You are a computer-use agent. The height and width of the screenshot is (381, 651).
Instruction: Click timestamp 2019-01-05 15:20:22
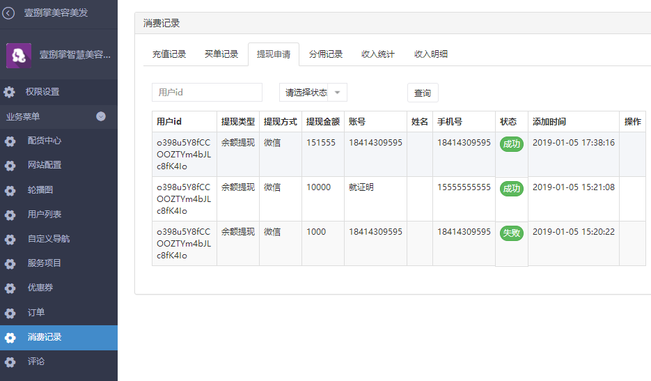(x=573, y=232)
